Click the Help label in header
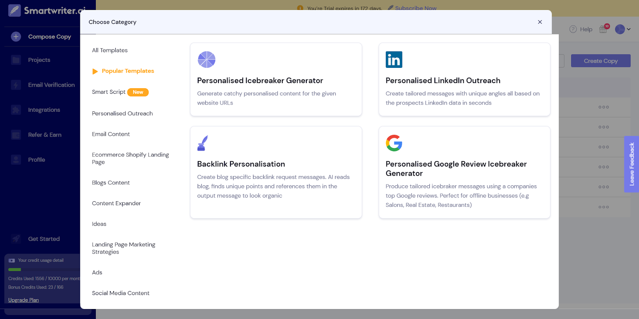Viewport: 639px width, 319px height. tap(586, 29)
